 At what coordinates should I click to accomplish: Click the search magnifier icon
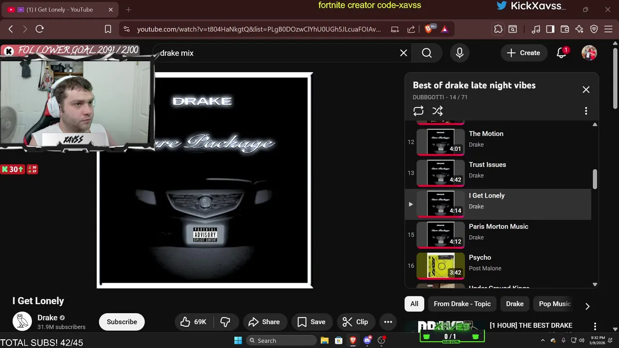[427, 53]
